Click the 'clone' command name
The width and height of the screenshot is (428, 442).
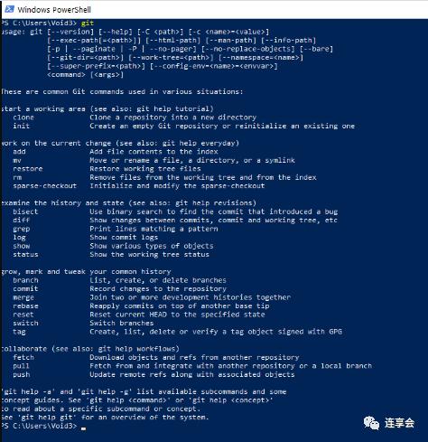tap(23, 118)
